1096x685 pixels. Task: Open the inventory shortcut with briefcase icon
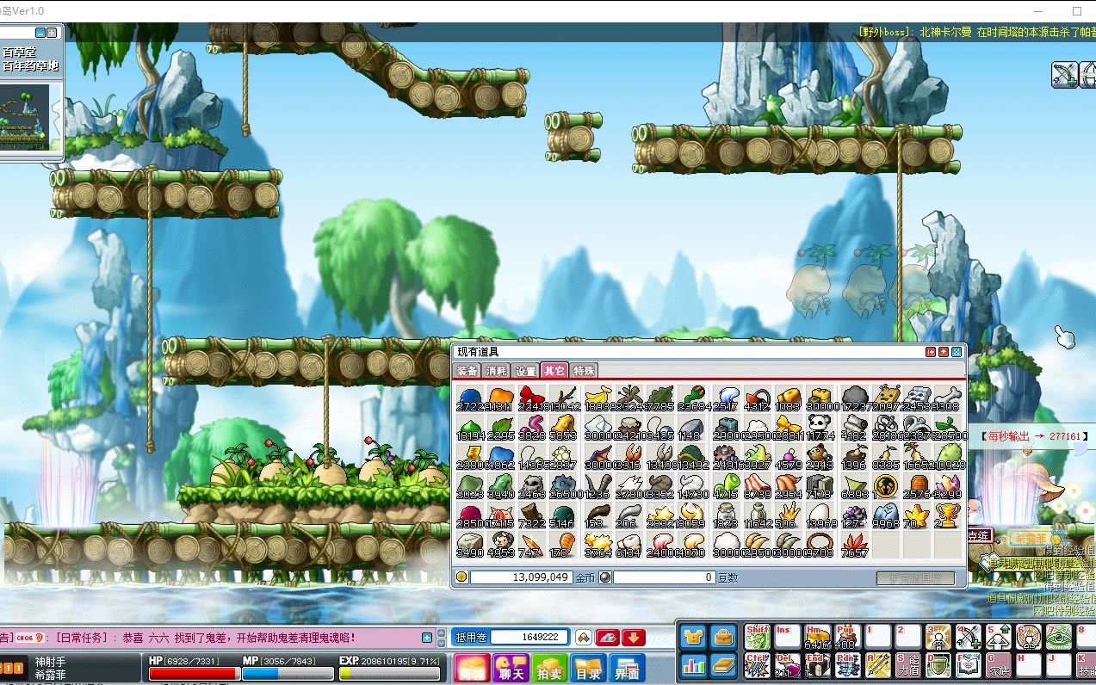(x=723, y=638)
